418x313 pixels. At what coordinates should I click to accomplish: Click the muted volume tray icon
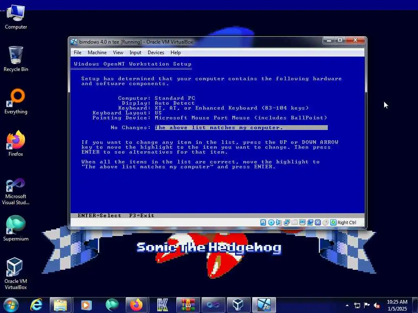[377, 305]
